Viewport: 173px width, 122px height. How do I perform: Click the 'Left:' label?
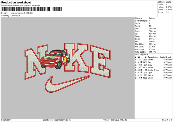137,28
